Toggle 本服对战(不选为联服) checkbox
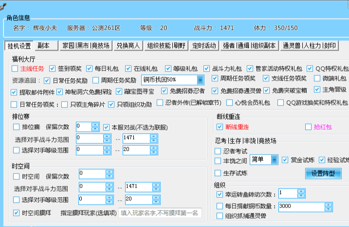Image resolution: width=349 pixels, height=227 pixels. click(x=106, y=127)
